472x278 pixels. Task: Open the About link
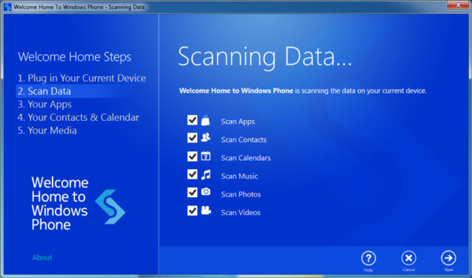[x=42, y=257]
